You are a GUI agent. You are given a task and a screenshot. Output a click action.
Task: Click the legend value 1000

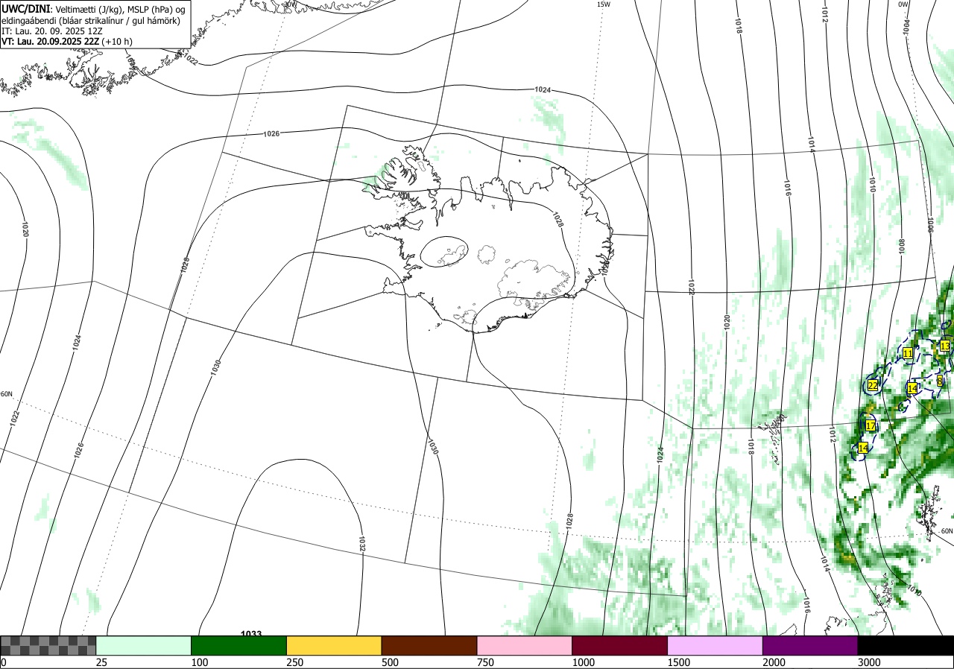tap(584, 662)
